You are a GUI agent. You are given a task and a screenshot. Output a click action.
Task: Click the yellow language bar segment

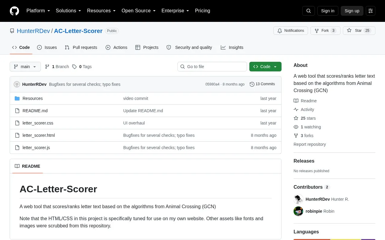click(346, 239)
